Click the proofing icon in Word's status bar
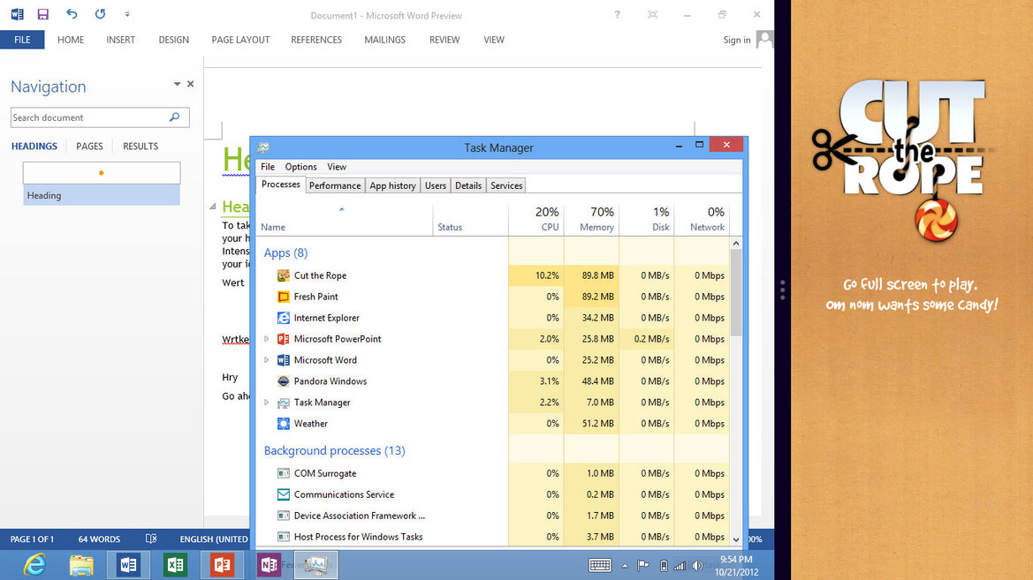 point(151,539)
